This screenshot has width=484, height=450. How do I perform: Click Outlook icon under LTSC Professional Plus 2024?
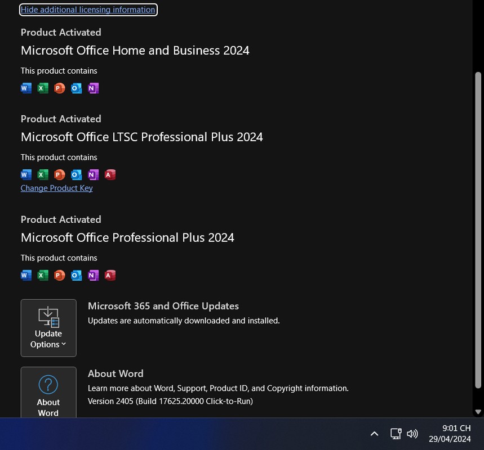(76, 175)
